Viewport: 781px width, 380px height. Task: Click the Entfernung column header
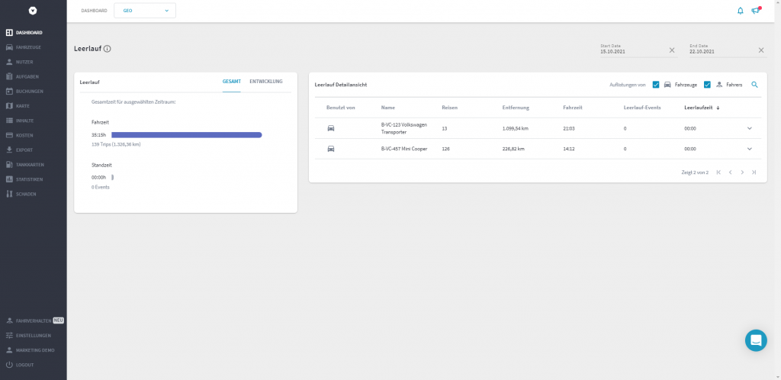point(516,108)
